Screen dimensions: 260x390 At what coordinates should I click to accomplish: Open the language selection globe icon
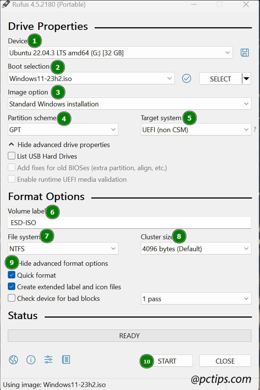(x=13, y=360)
